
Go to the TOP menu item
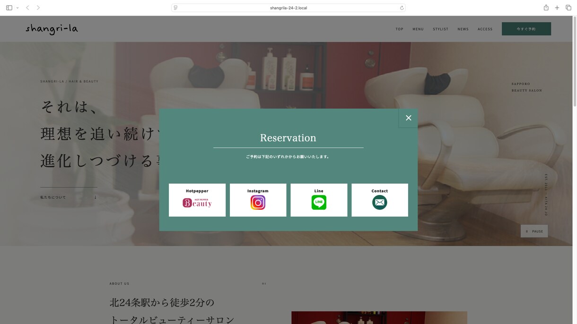tap(400, 29)
